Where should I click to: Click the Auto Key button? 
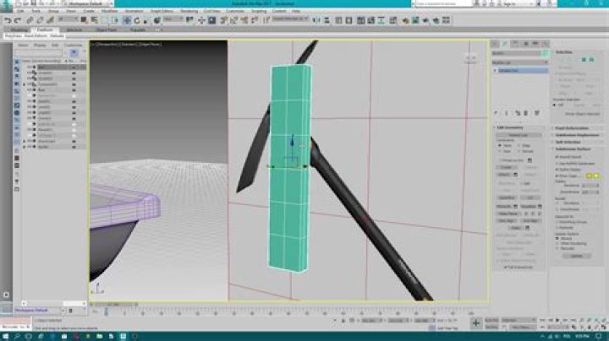coord(491,320)
